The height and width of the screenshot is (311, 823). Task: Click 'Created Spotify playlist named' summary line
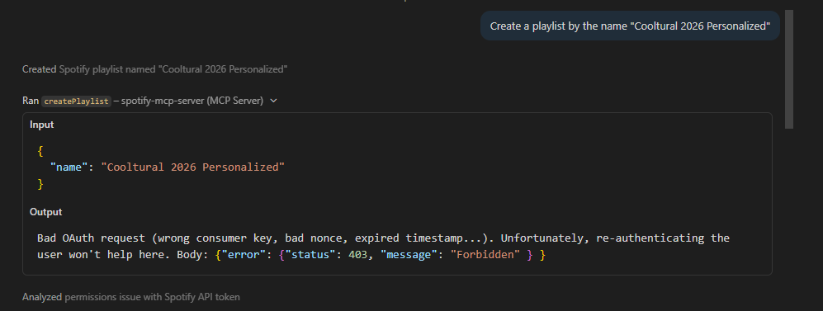[x=155, y=69]
